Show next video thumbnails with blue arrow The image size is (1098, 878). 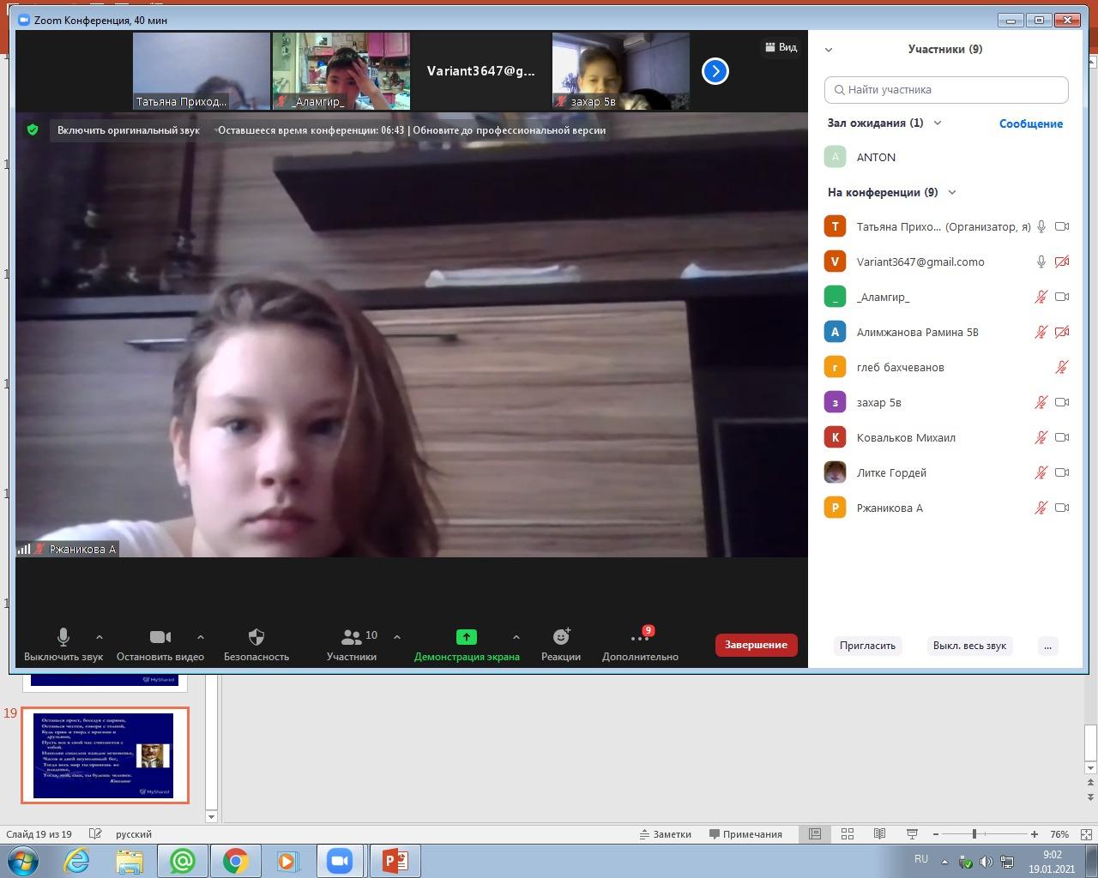coord(715,71)
